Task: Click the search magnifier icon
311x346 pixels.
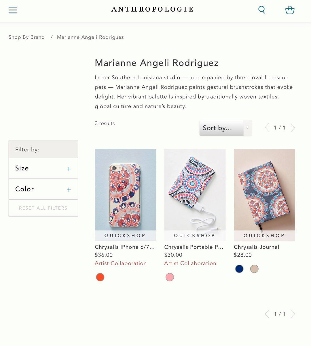Action: [262, 10]
